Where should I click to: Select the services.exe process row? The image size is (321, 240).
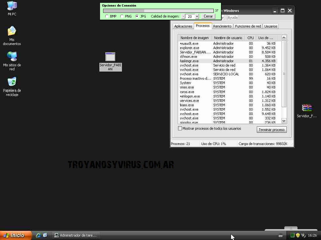coord(228,101)
